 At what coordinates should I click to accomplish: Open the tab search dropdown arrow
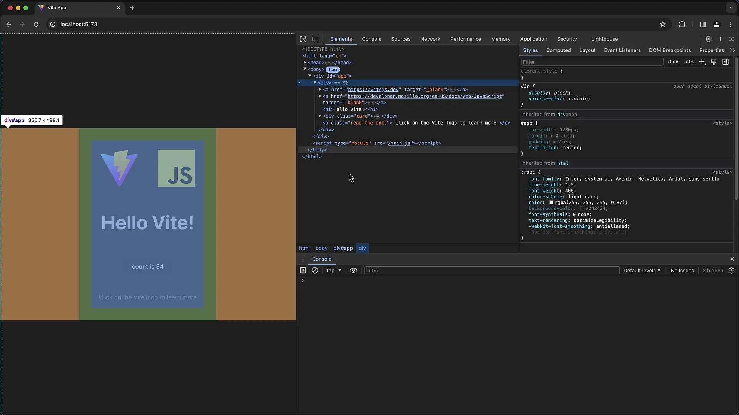click(731, 8)
